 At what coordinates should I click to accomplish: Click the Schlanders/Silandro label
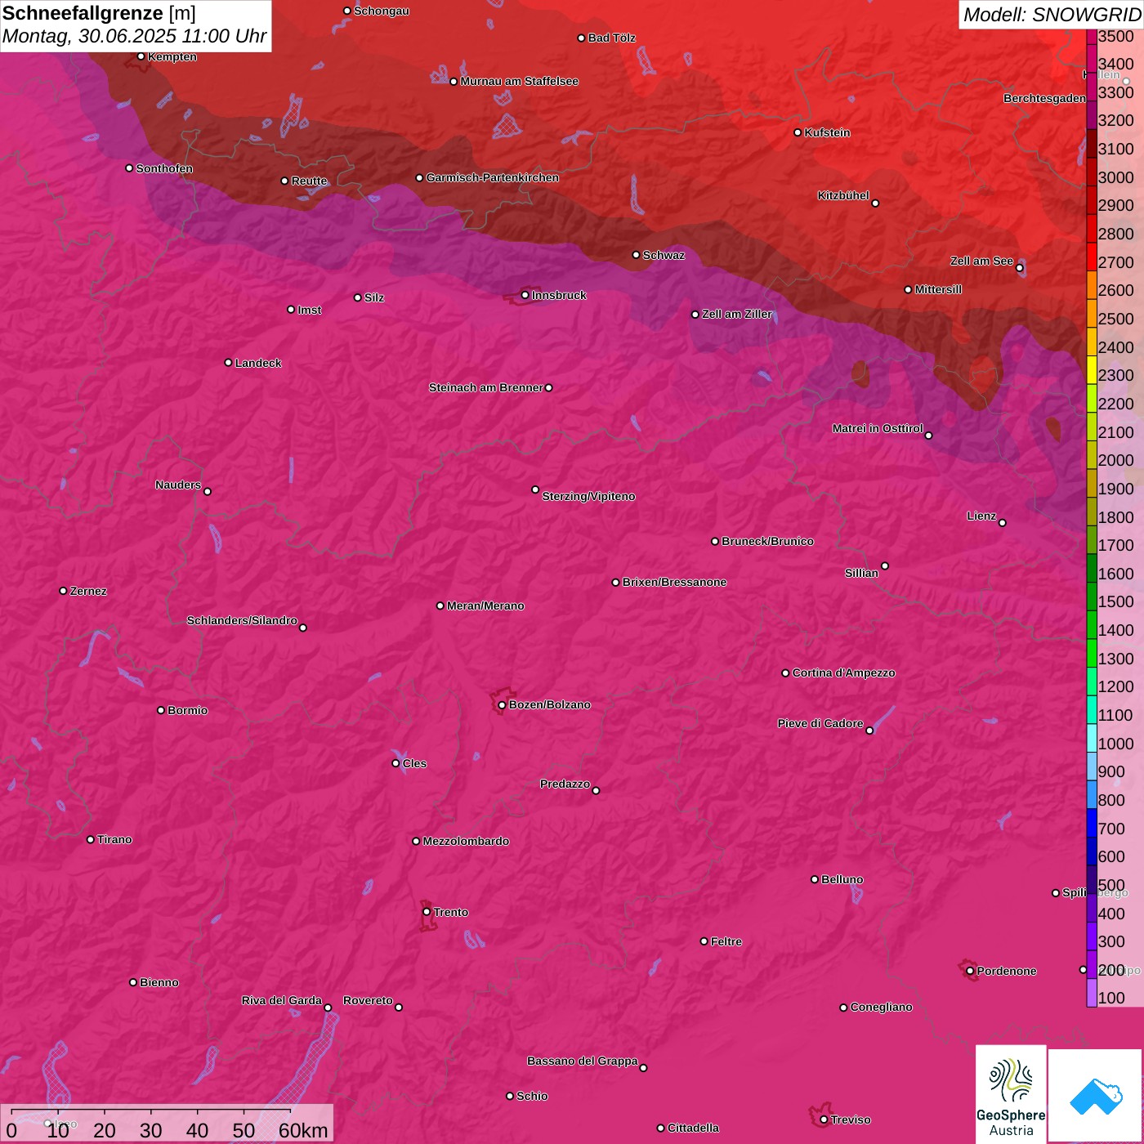(242, 620)
